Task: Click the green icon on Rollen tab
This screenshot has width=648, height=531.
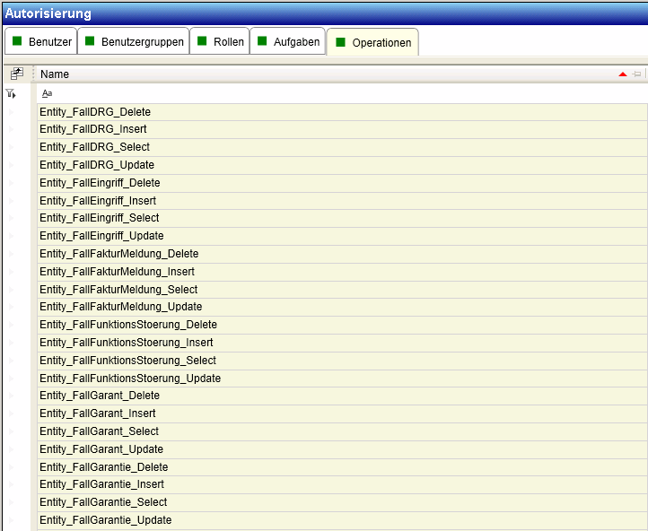Action: (x=202, y=42)
